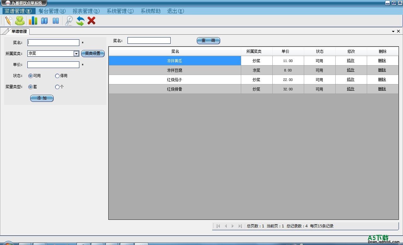403x245 pixels.
Task: Open the 系统帮助 menu
Action: [150, 11]
